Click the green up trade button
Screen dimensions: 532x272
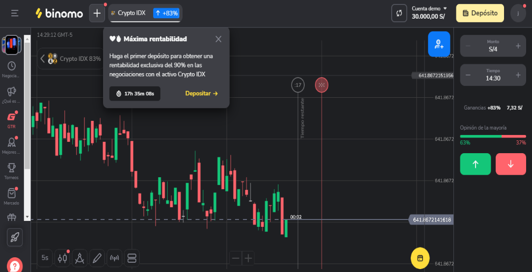pyautogui.click(x=475, y=164)
